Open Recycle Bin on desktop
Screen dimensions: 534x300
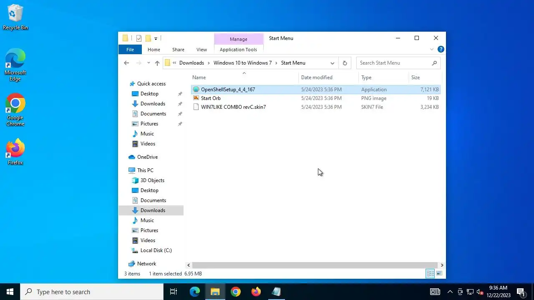click(x=15, y=17)
